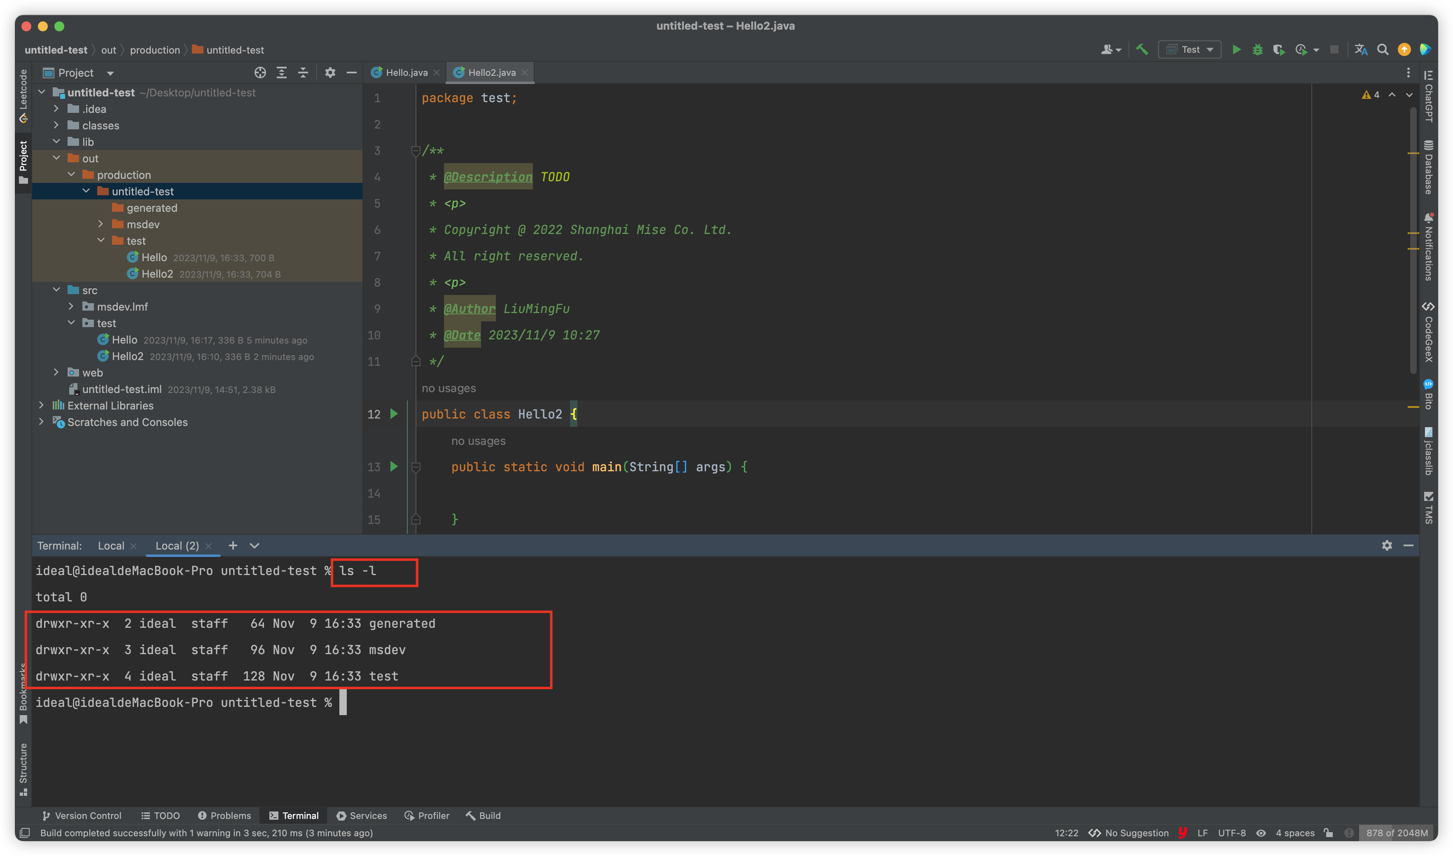Click the 4 warnings inspection indicator
The width and height of the screenshot is (1453, 856).
1371,95
